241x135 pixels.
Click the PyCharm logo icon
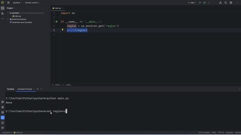pos(3,3)
